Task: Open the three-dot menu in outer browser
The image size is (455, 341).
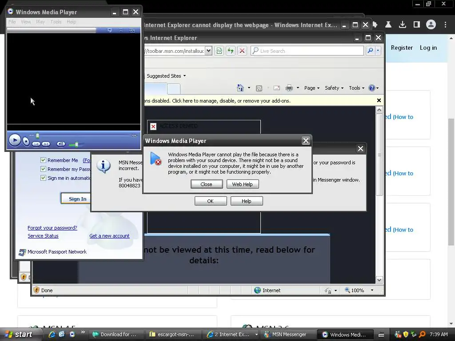Action: 445,25
